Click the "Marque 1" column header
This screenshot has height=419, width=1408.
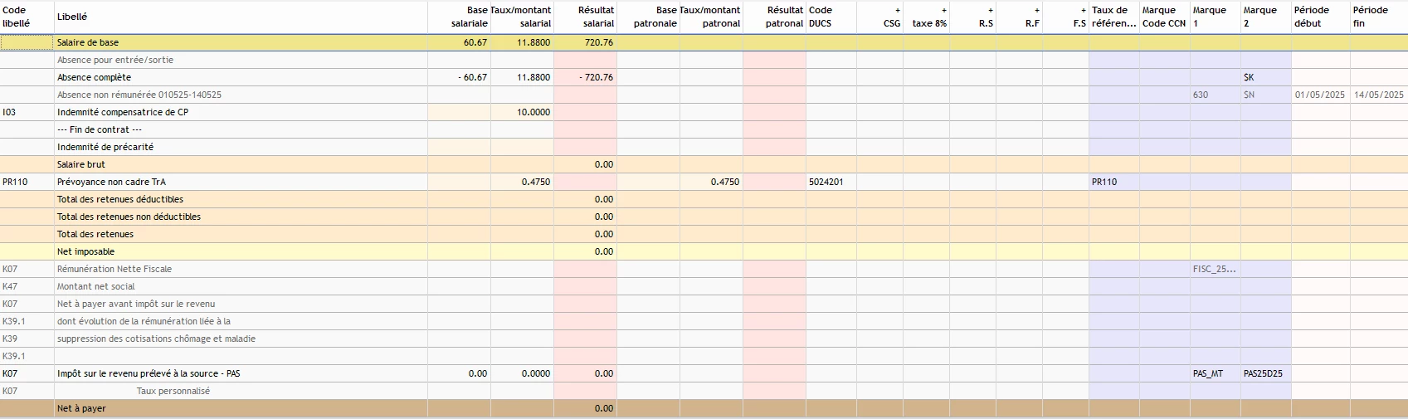tap(1216, 17)
